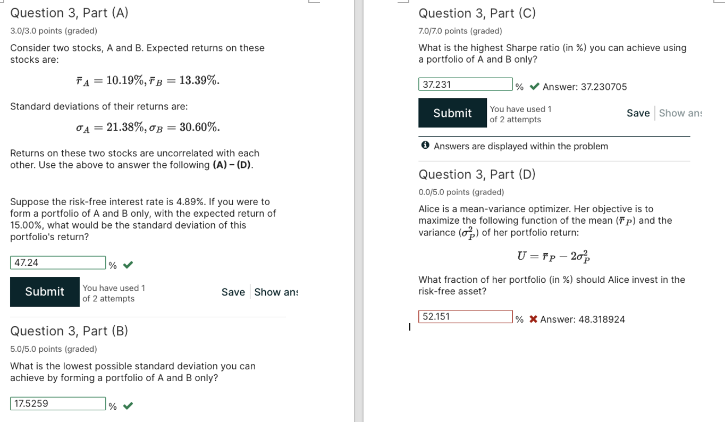Select the input field containing 17.5259
This screenshot has height=422, width=725.
point(58,403)
